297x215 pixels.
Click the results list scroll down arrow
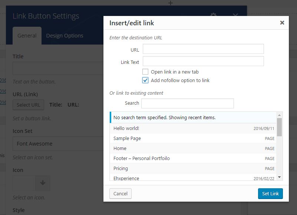(280, 177)
